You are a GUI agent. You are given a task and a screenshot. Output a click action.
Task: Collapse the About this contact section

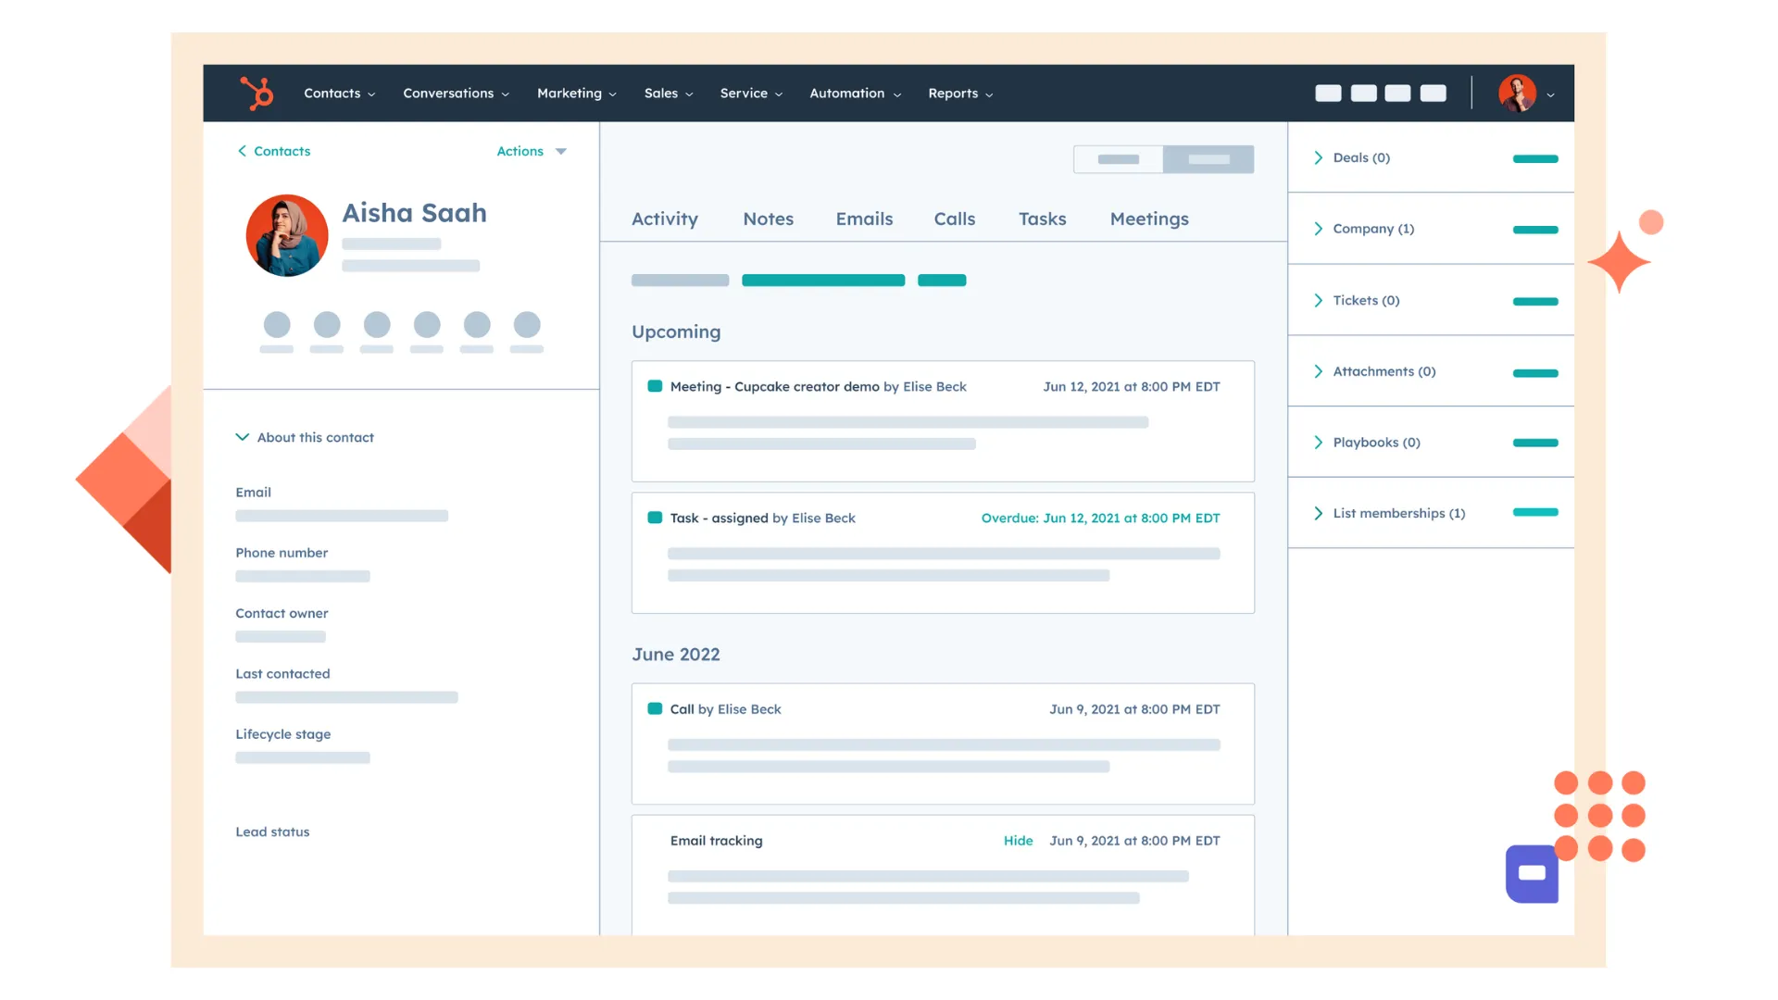pyautogui.click(x=243, y=437)
